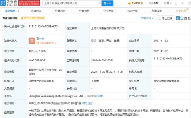Click 发生变更时通知我 alert button
Viewport: 191px width, 118px height.
pyautogui.click(x=33, y=18)
